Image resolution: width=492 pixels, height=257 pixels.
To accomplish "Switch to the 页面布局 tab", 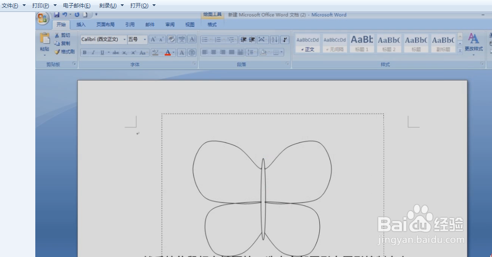I will pyautogui.click(x=105, y=24).
